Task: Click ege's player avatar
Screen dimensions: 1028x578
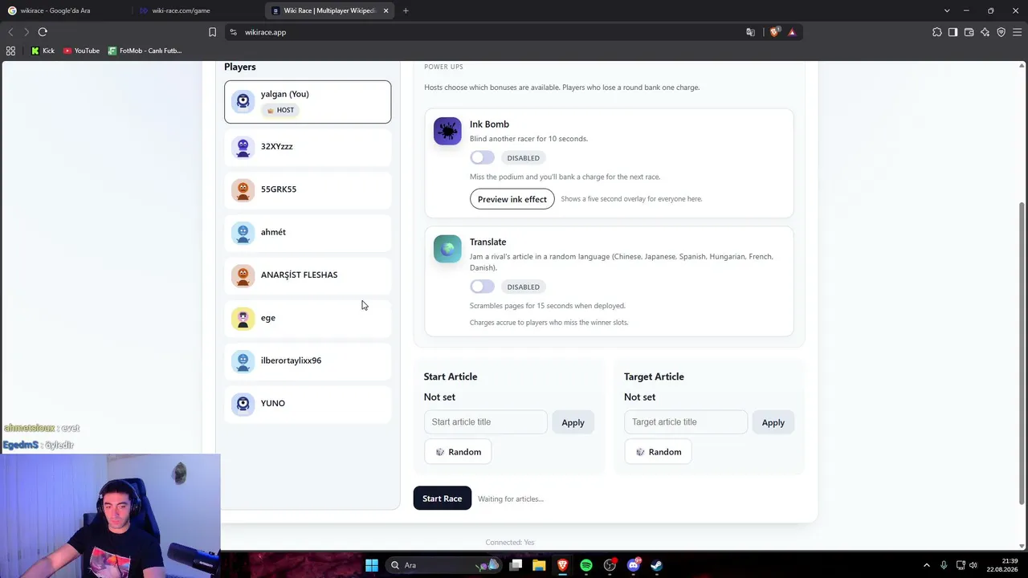Action: tap(243, 318)
